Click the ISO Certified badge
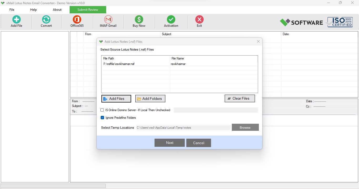The image size is (359, 189). pyautogui.click(x=340, y=22)
